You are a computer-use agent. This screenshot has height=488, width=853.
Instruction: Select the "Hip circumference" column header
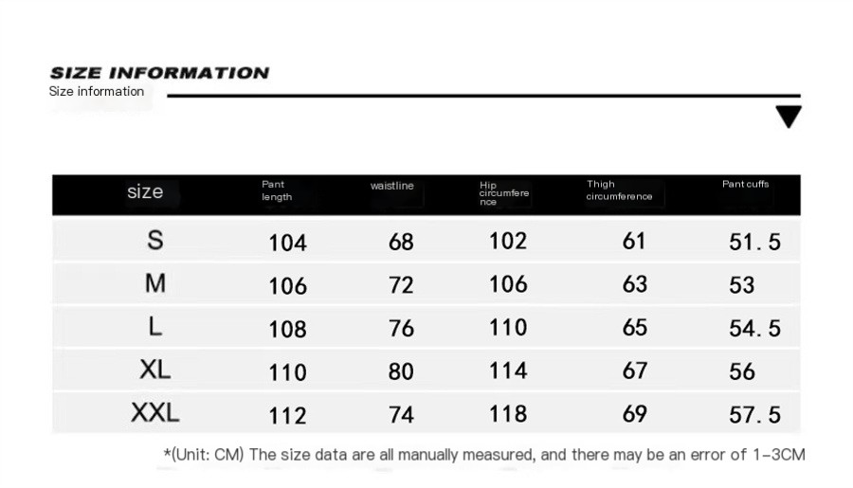point(504,193)
